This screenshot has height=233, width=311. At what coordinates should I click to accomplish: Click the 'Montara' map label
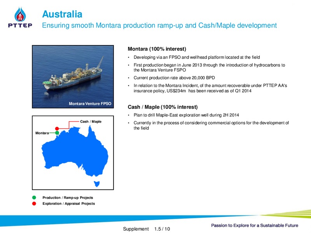[42, 133]
